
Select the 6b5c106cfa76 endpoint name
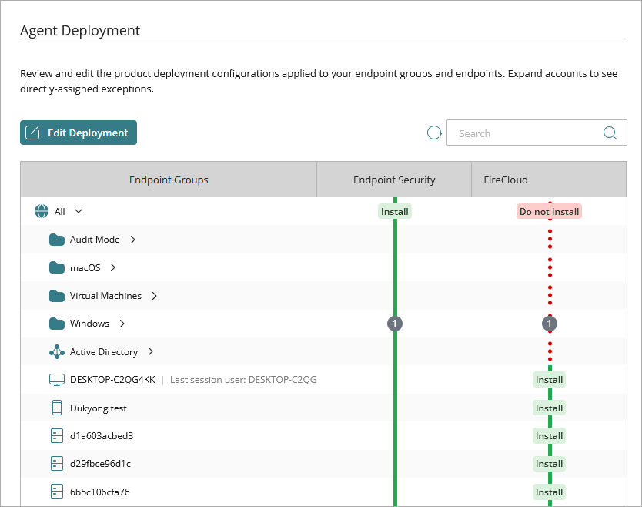(100, 492)
